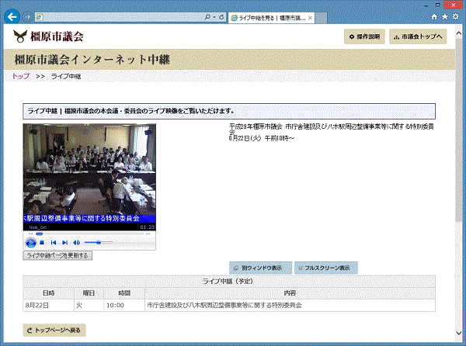Open the 操作説明 button
Screen dimensions: 466x346
click(x=364, y=36)
